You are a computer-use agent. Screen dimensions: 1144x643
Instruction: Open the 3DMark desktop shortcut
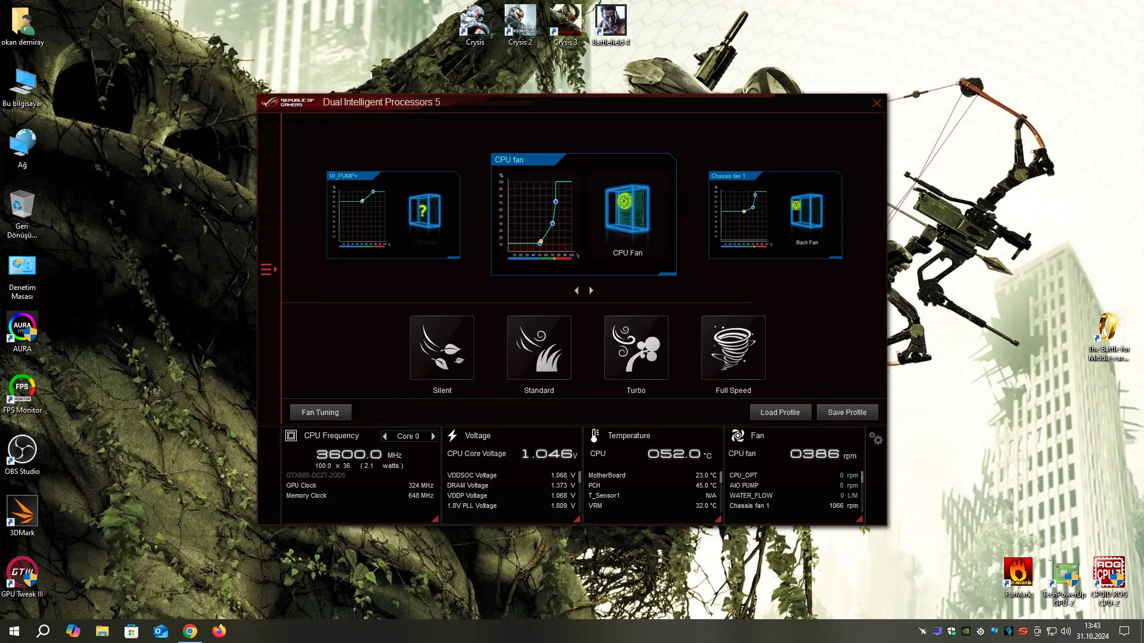tap(22, 517)
